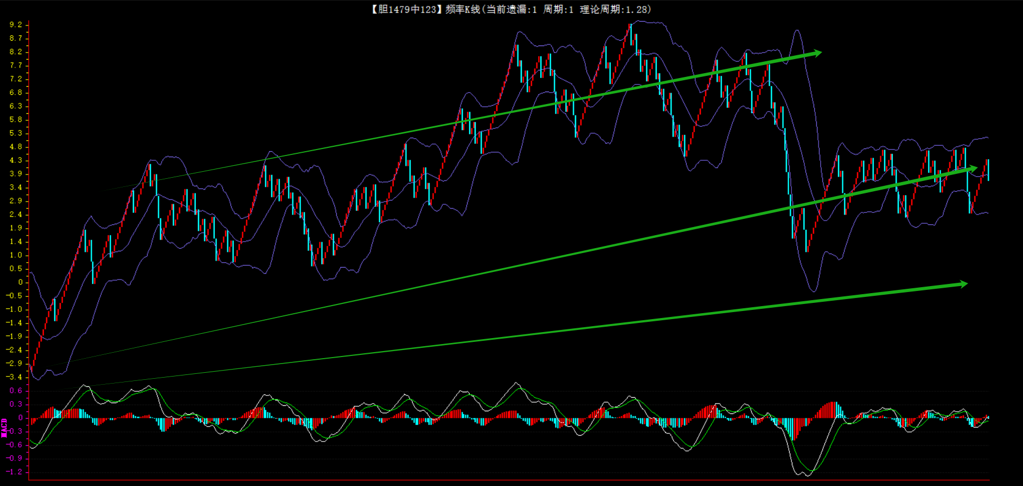Click the red horizontal baseline at chart bottom
The height and width of the screenshot is (486, 1023).
[x=509, y=479]
